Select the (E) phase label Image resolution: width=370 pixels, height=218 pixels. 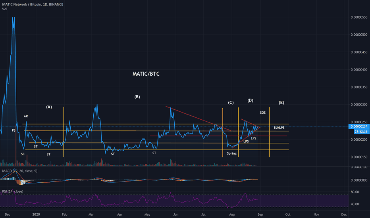point(281,103)
